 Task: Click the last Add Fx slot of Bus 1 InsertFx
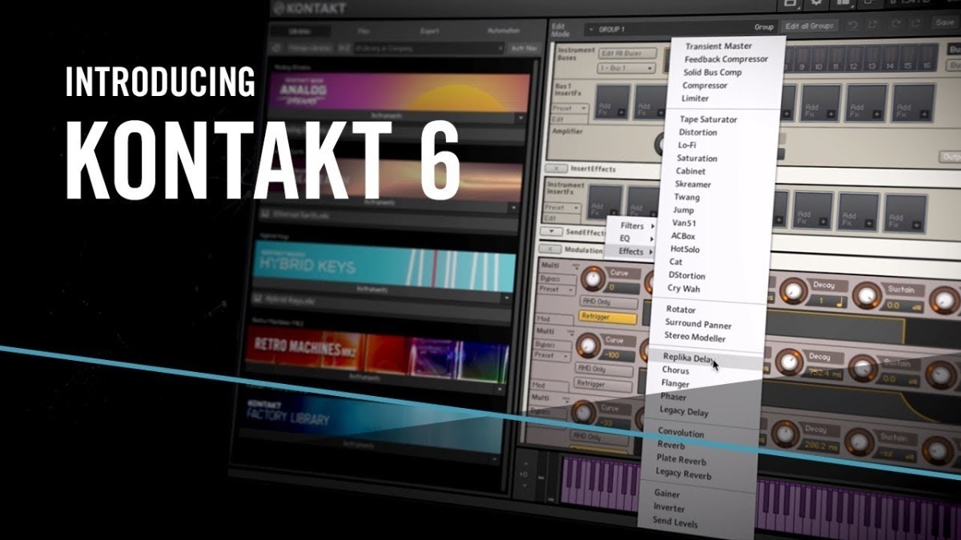(x=914, y=104)
